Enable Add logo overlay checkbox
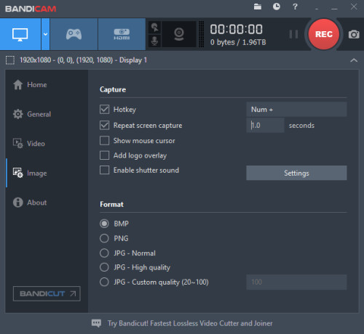This screenshot has width=364, height=334. click(104, 155)
